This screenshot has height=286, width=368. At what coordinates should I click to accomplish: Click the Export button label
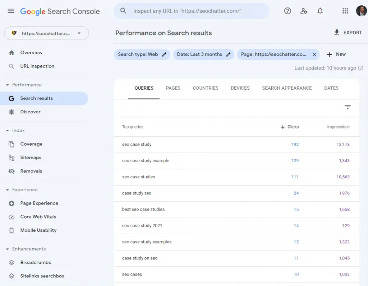[353, 33]
